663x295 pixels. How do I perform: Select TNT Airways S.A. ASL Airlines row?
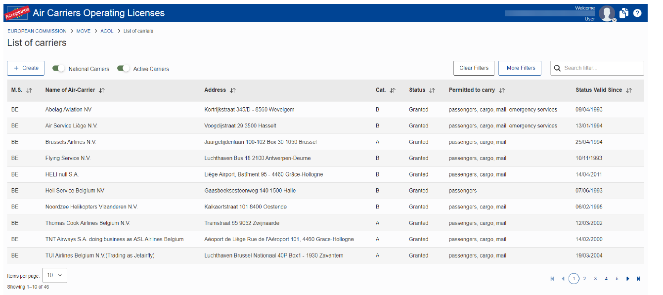click(115, 240)
